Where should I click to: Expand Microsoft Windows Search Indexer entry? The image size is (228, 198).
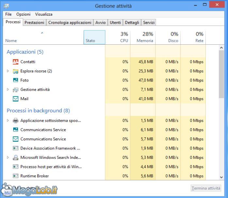[8, 157]
